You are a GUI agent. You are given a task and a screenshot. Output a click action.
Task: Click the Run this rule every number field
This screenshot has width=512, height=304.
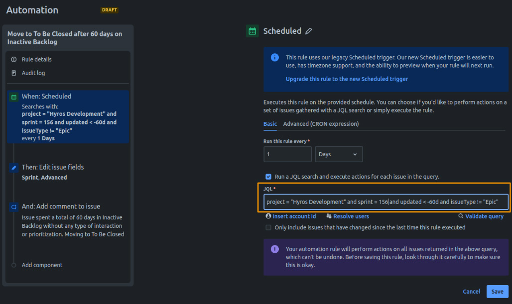[287, 154]
